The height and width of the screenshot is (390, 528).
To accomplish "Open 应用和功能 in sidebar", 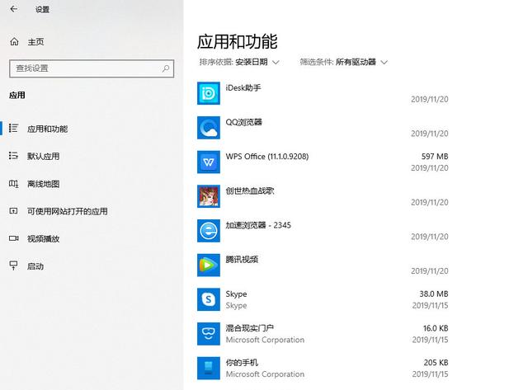I will click(x=47, y=129).
